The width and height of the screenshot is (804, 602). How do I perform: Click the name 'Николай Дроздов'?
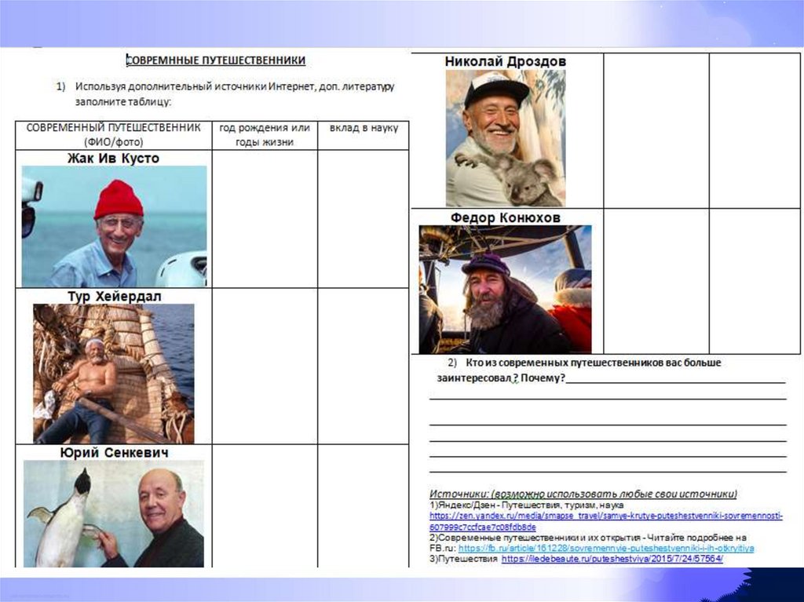coord(506,61)
